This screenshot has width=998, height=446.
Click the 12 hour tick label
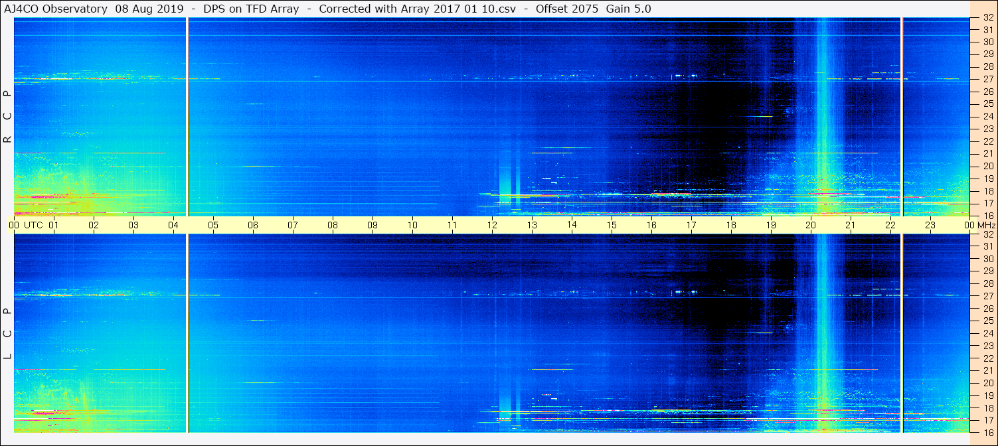tap(492, 225)
